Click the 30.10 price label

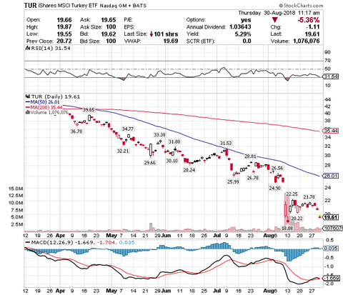coord(172,161)
